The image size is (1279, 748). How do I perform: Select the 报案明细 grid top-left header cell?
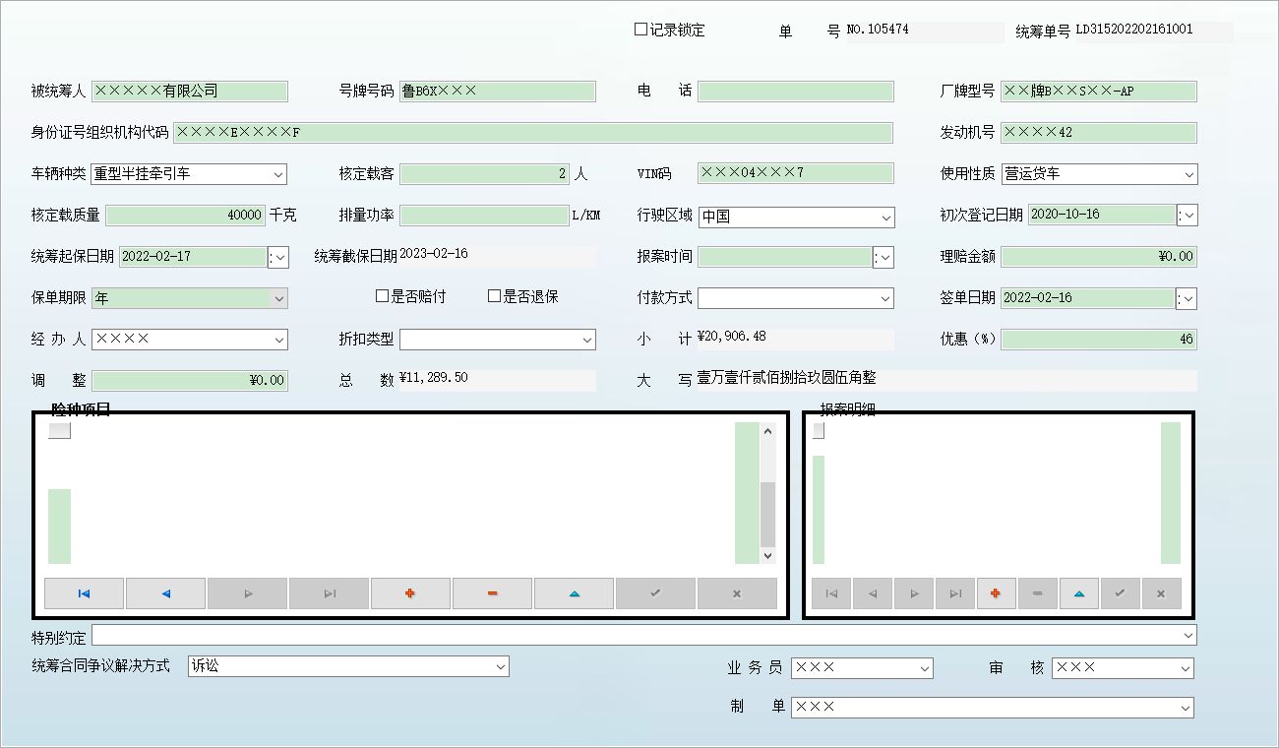819,431
